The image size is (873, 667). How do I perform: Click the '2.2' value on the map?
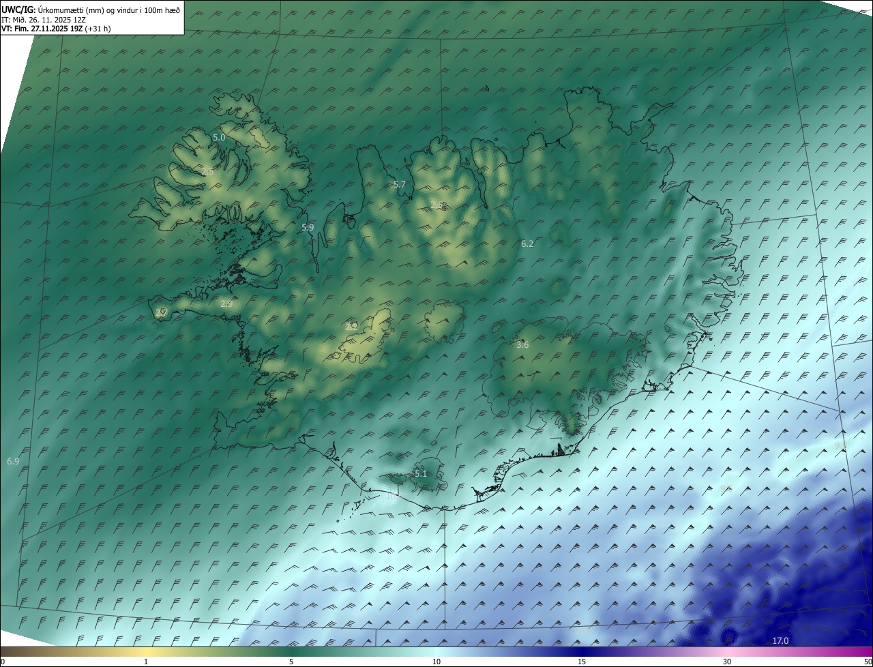pyautogui.click(x=352, y=327)
